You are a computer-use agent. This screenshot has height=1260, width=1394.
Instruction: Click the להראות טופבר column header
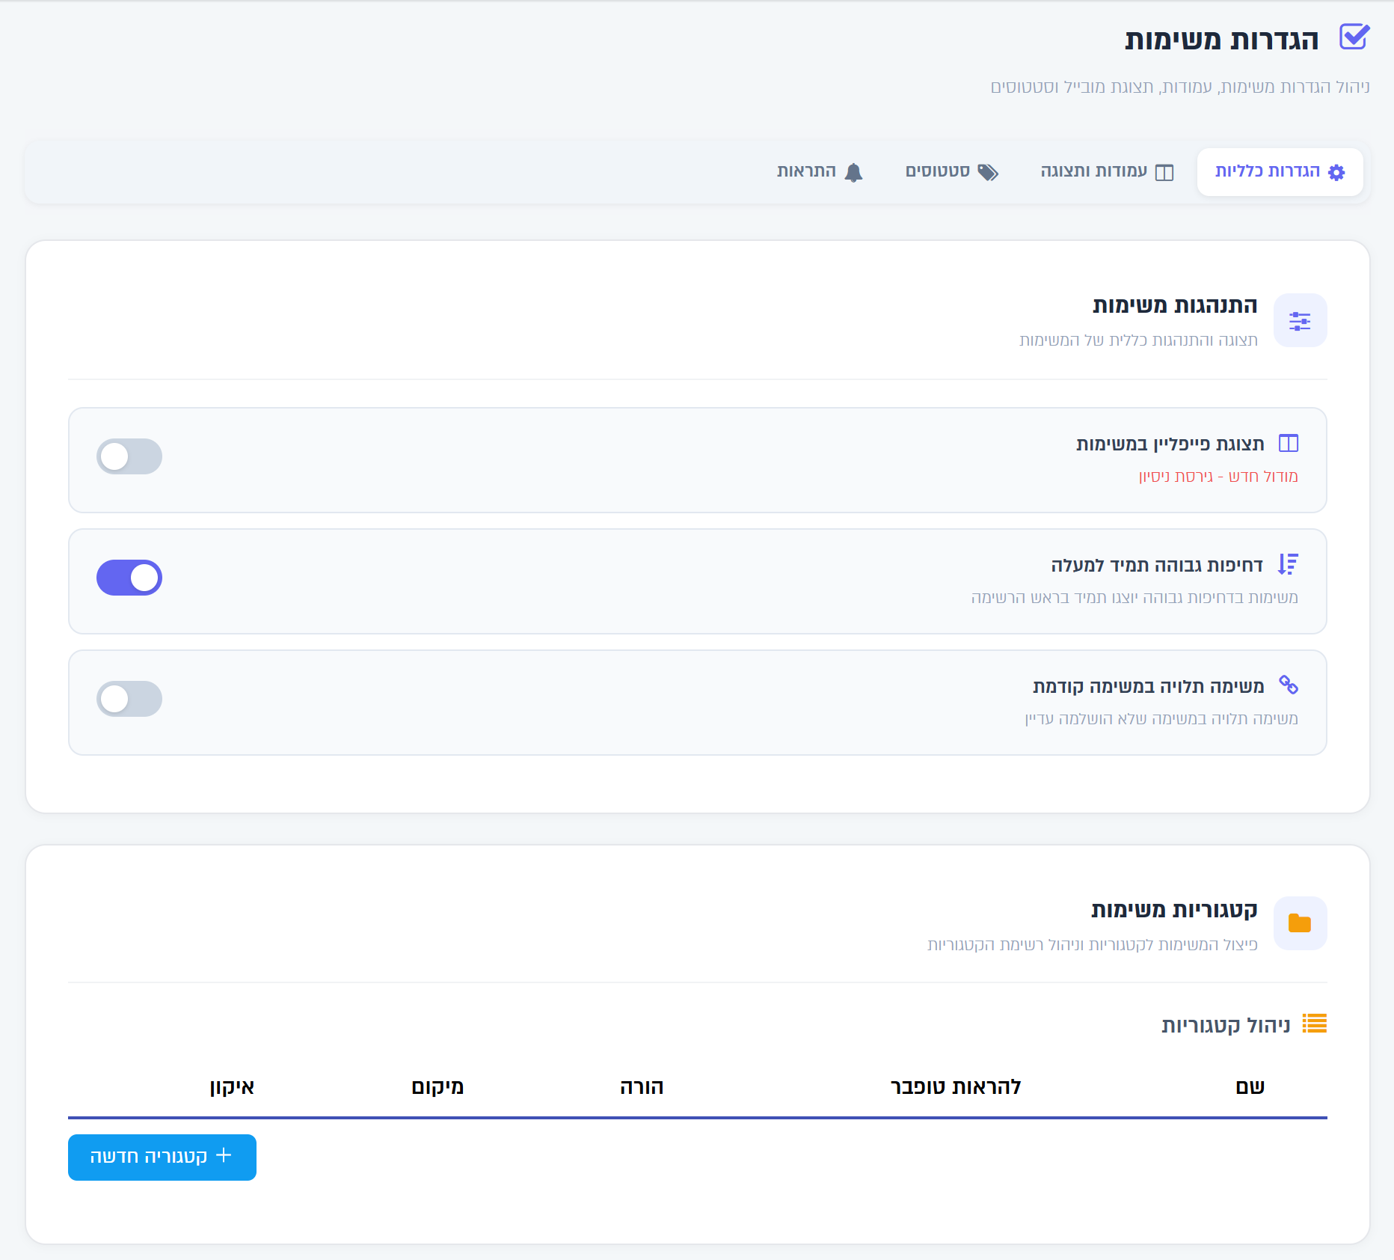(x=956, y=1087)
